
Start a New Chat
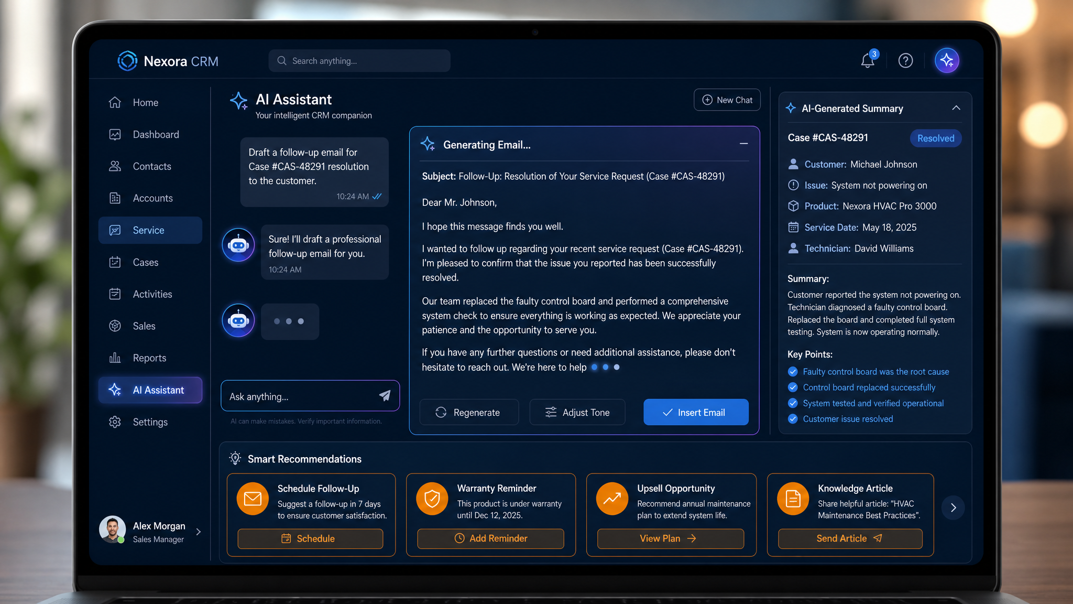(x=727, y=100)
